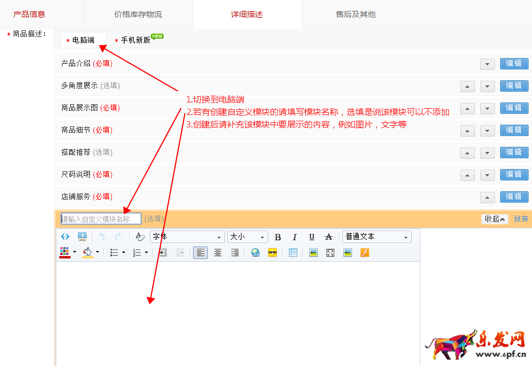Switch to the 产品信息 tab
Viewport: 532px width, 366px height.
pyautogui.click(x=29, y=14)
